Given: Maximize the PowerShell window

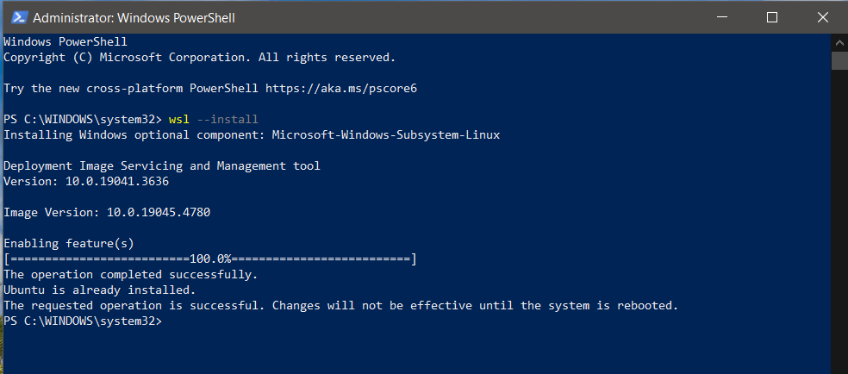Looking at the screenshot, I should point(772,17).
